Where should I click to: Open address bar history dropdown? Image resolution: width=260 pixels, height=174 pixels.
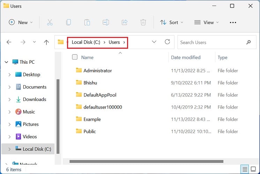(154, 42)
